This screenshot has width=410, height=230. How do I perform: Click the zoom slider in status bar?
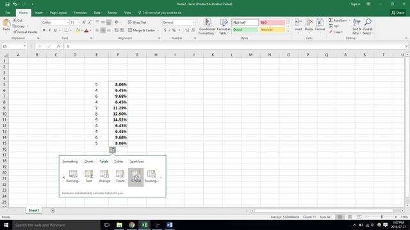(382, 217)
